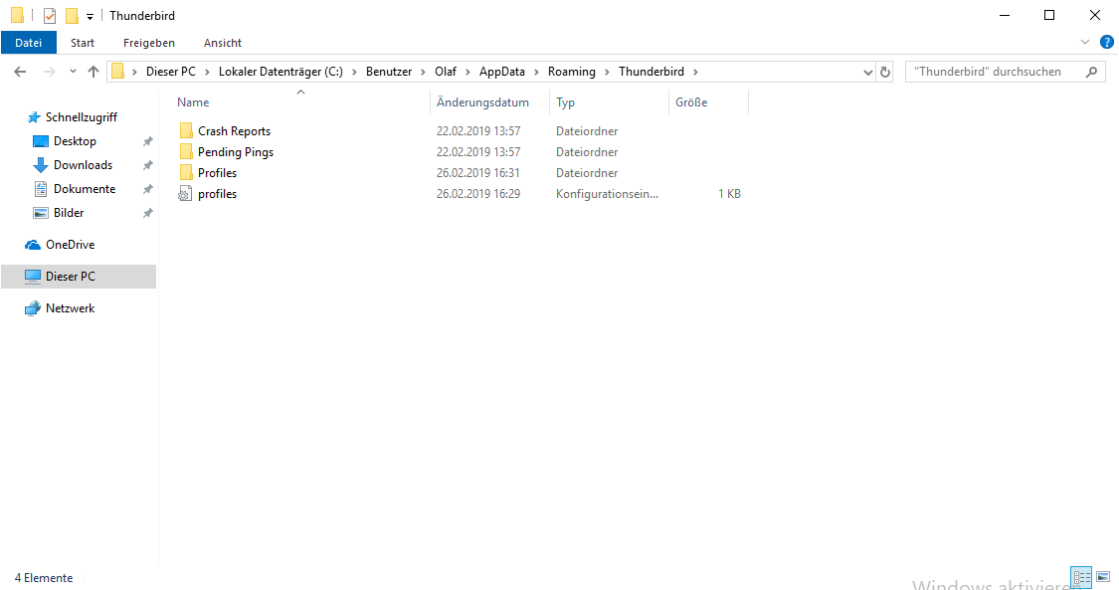Click the pin icon next to Desktop
The height and width of the screenshot is (590, 1119).
[x=148, y=141]
